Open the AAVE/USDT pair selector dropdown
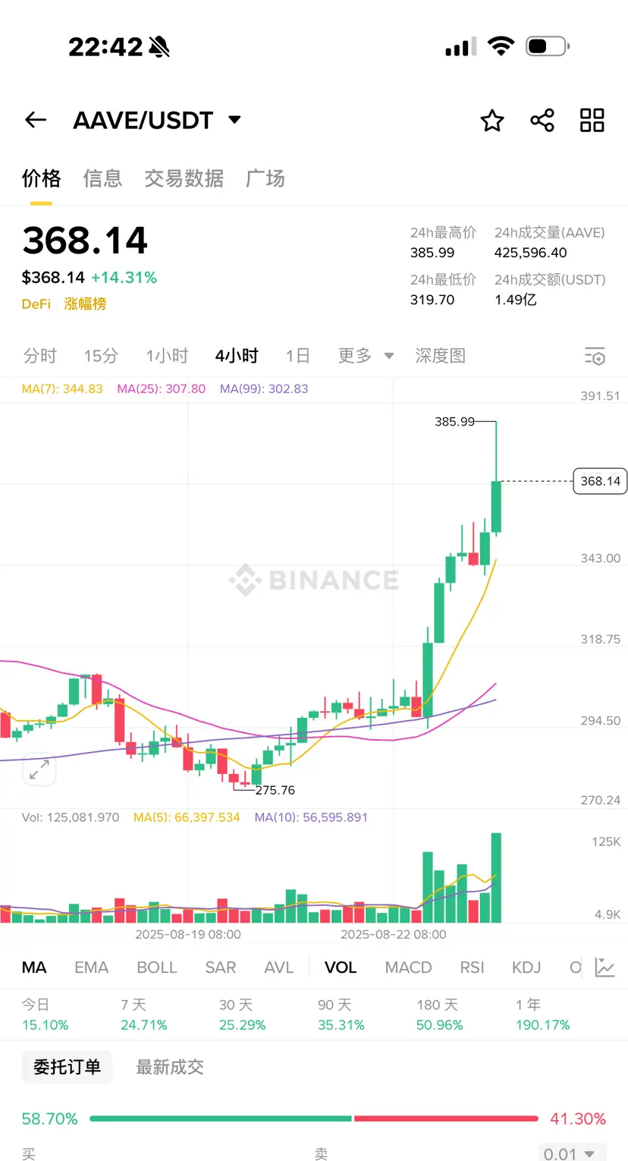The width and height of the screenshot is (628, 1161). coord(158,120)
